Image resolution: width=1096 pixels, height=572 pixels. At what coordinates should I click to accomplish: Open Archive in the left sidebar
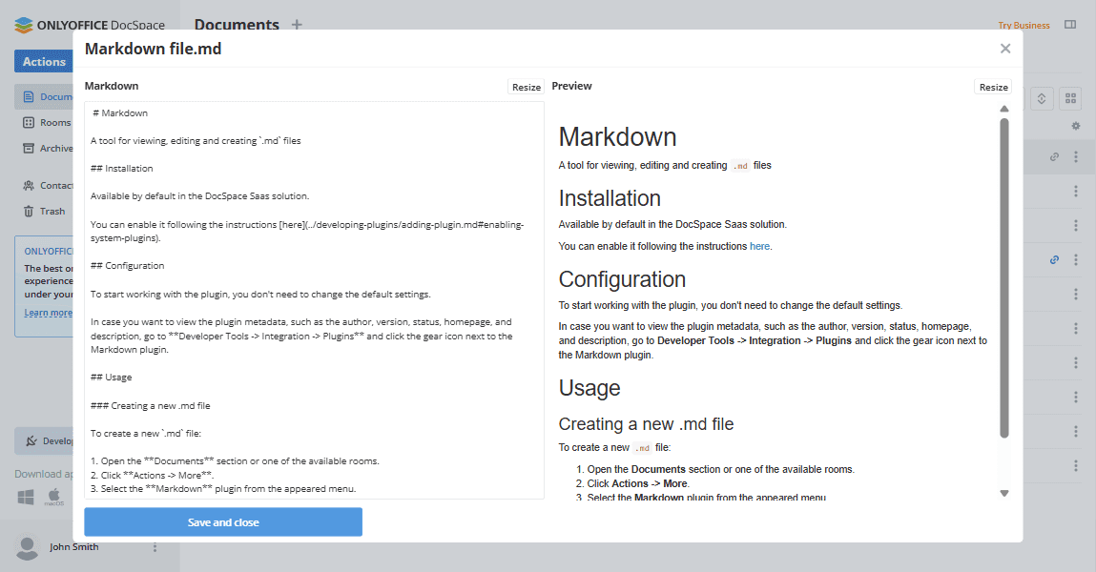click(x=46, y=148)
